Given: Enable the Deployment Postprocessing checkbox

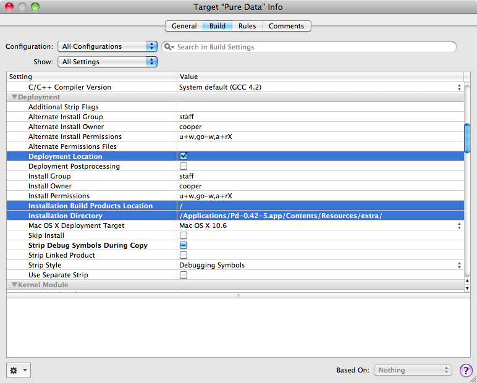Looking at the screenshot, I should coord(184,166).
